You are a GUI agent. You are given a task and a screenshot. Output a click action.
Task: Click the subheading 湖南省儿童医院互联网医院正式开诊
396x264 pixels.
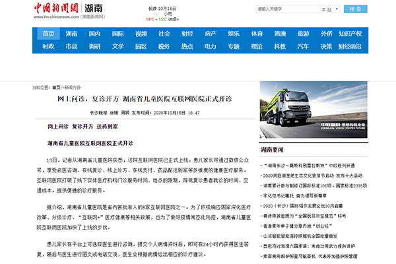pyautogui.click(x=90, y=143)
